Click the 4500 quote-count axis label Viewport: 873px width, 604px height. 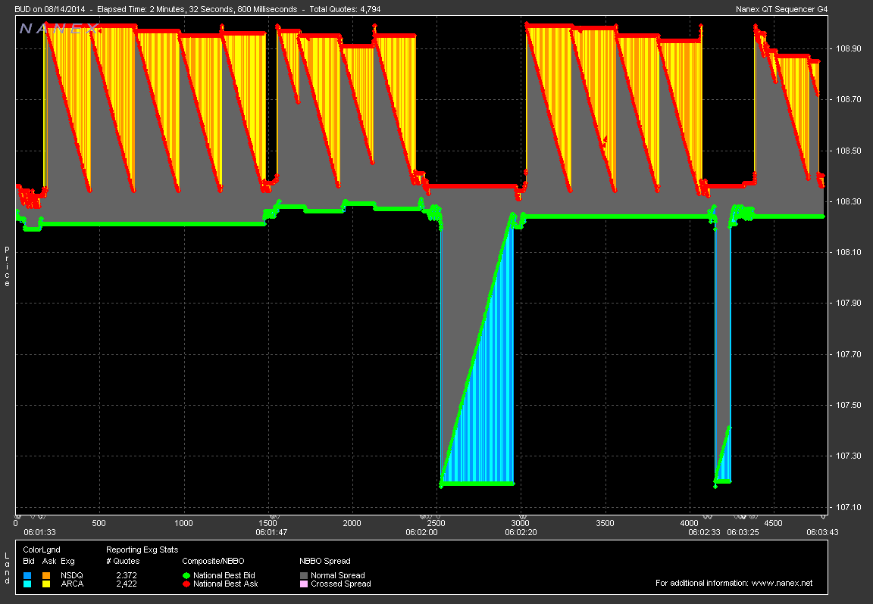click(773, 523)
